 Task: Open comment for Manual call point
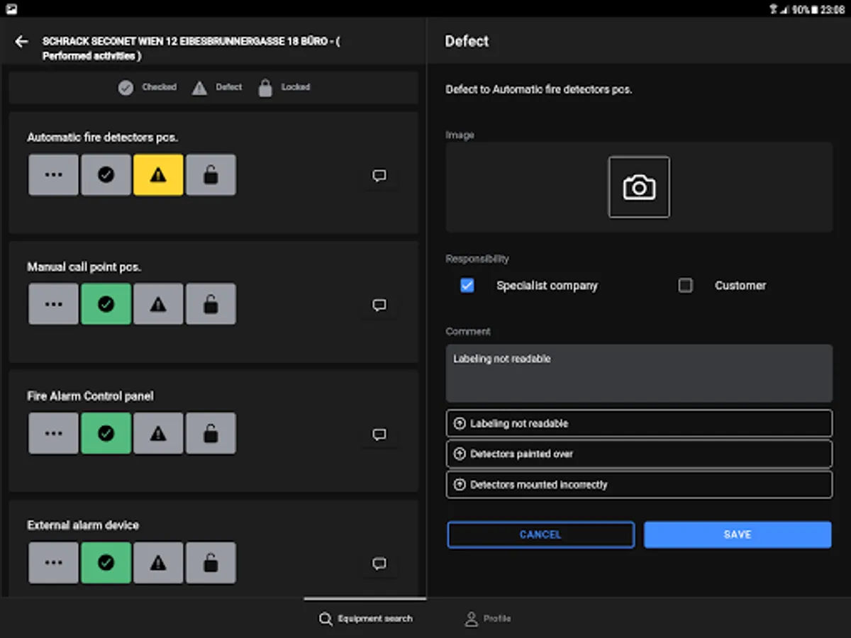tap(379, 305)
